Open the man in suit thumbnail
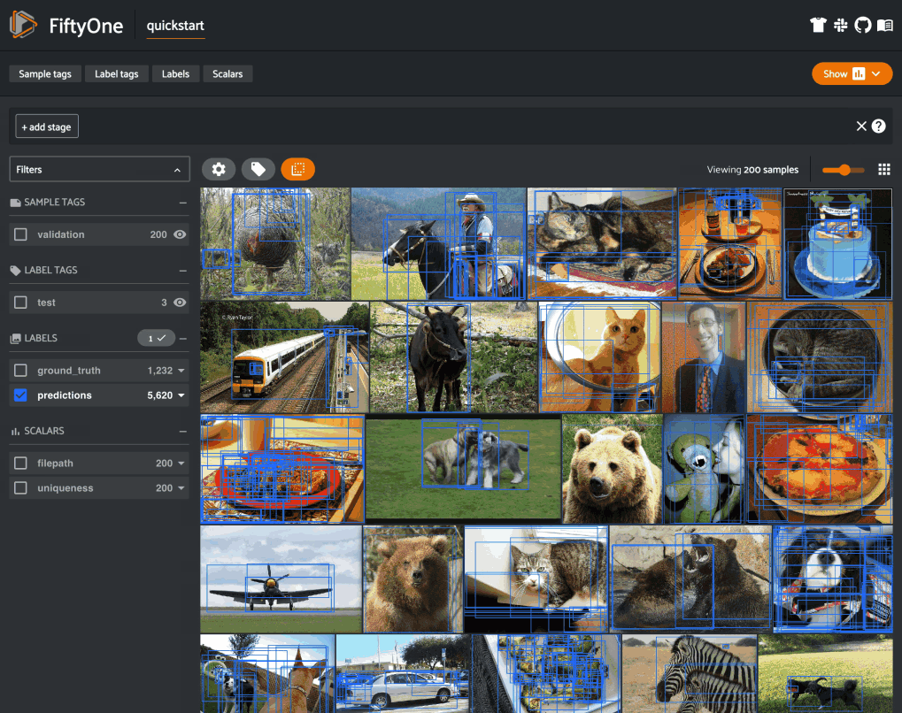This screenshot has height=713, width=902. [x=704, y=357]
